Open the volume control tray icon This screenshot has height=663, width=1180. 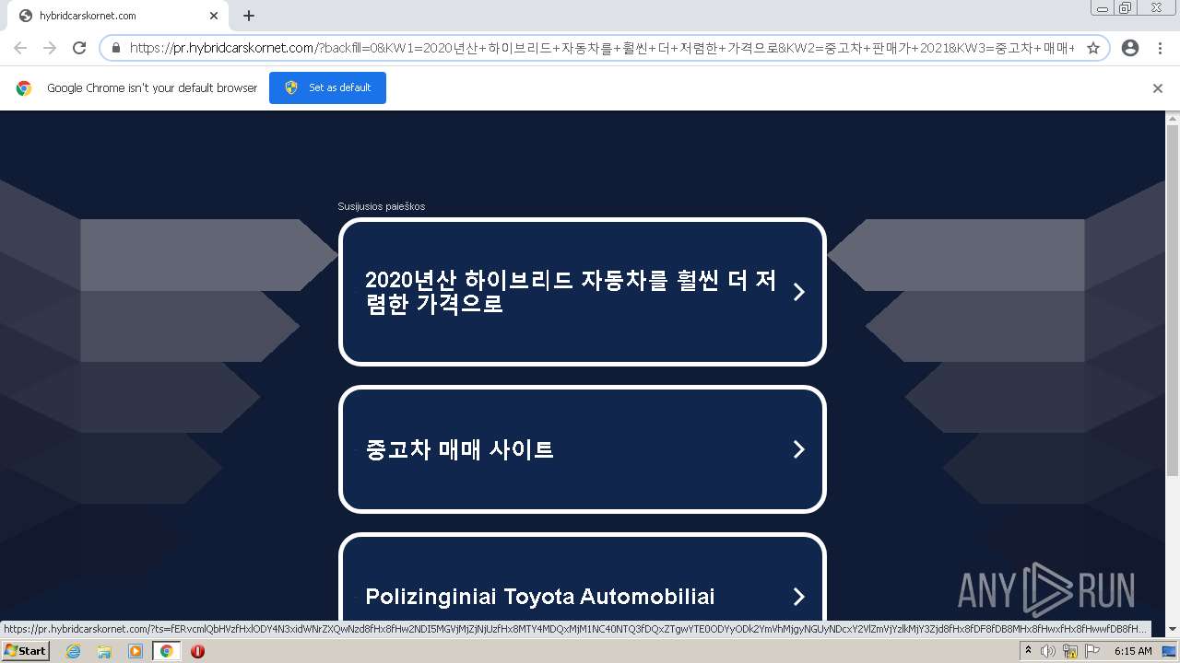pos(1048,651)
